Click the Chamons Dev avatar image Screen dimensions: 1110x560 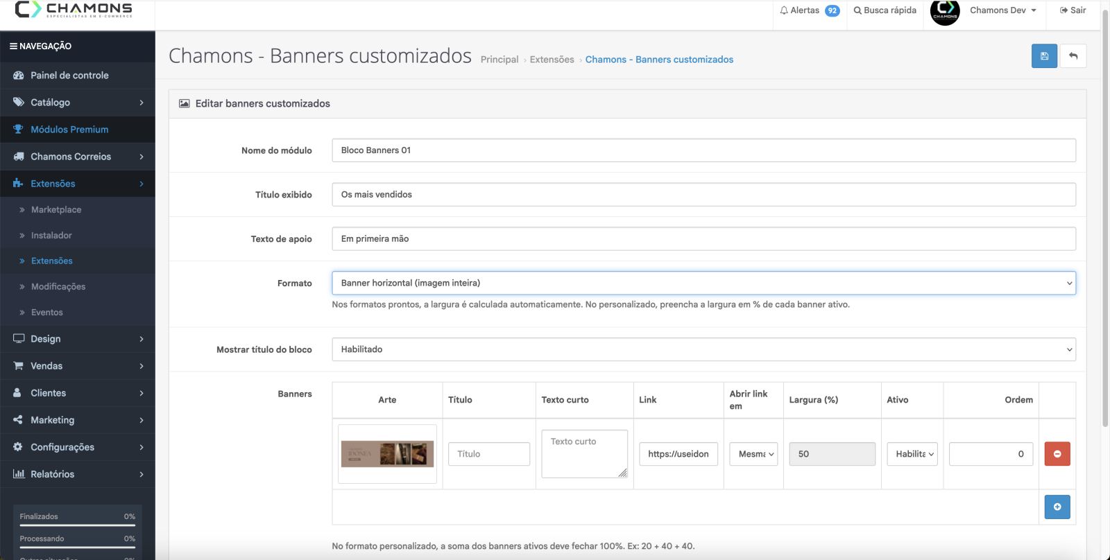(945, 11)
